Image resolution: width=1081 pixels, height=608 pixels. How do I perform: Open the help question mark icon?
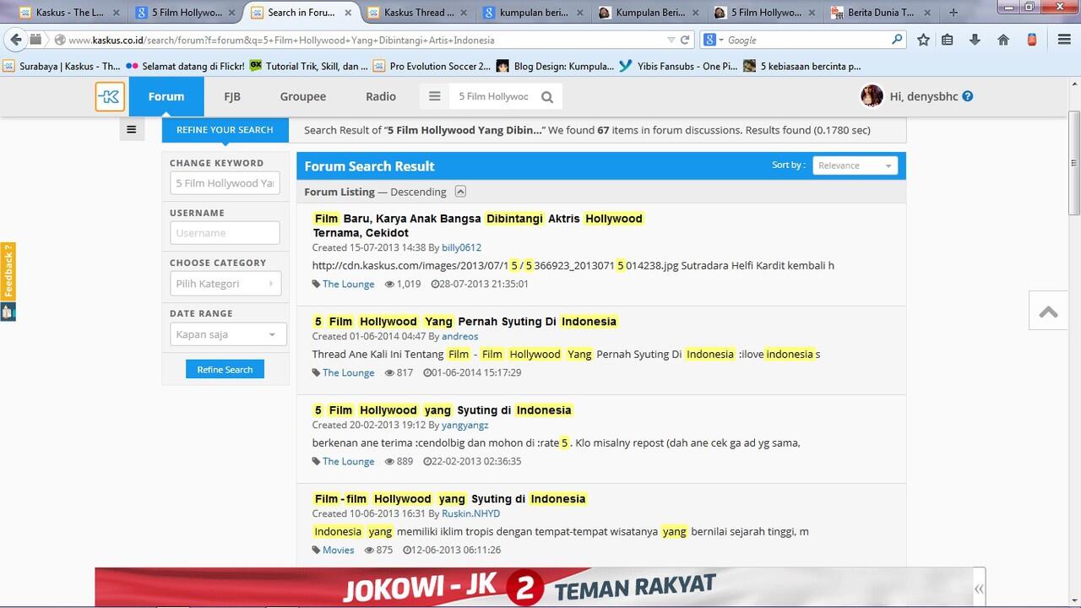968,96
